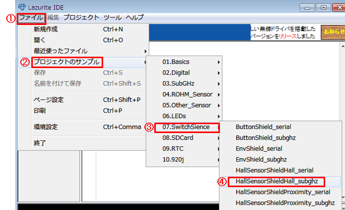Choose 新規作成 from the file menu
Image resolution: width=345 pixels, height=210 pixels.
click(x=83, y=29)
